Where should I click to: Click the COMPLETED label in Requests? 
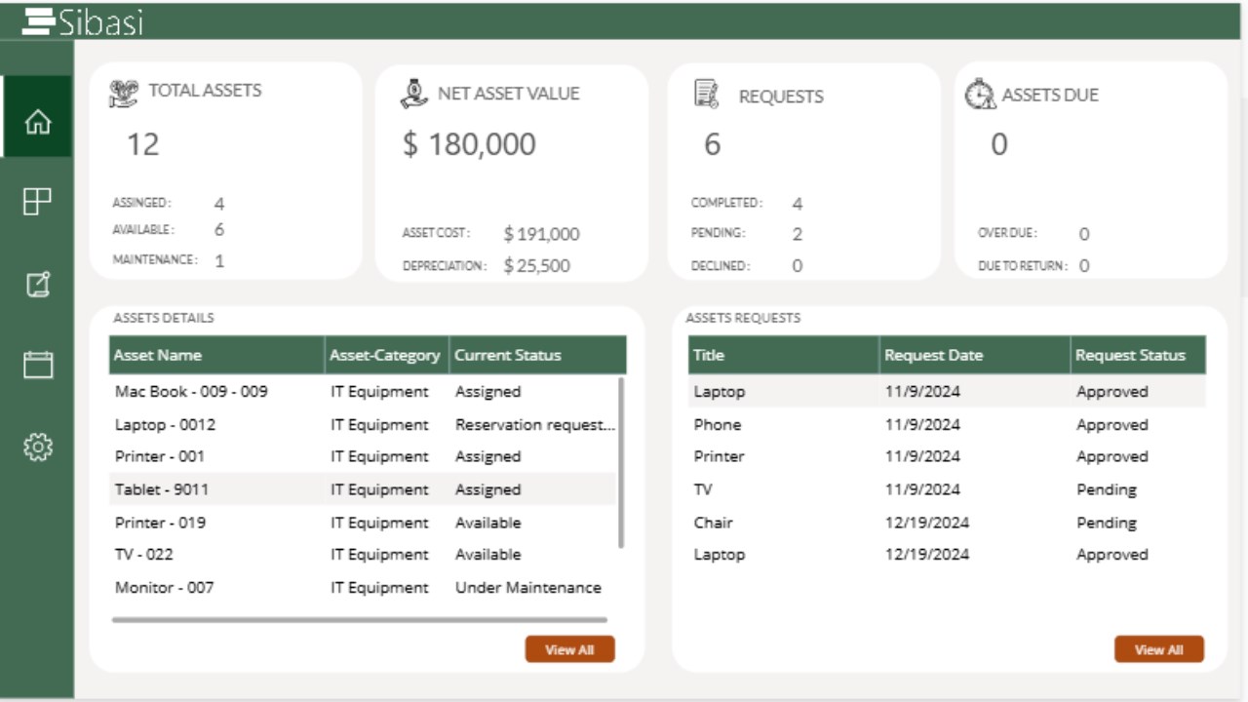726,203
